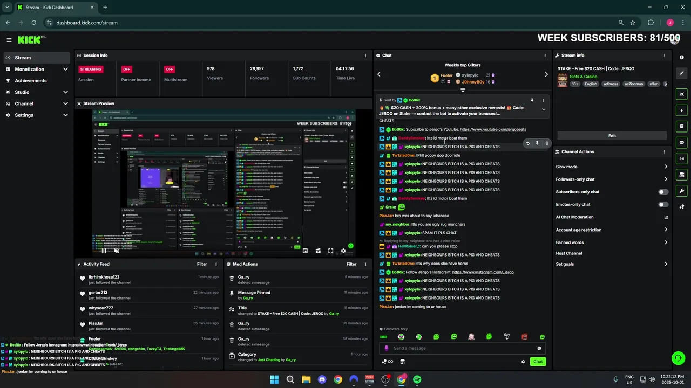Open the Session Info panel options menu

tap(366, 56)
